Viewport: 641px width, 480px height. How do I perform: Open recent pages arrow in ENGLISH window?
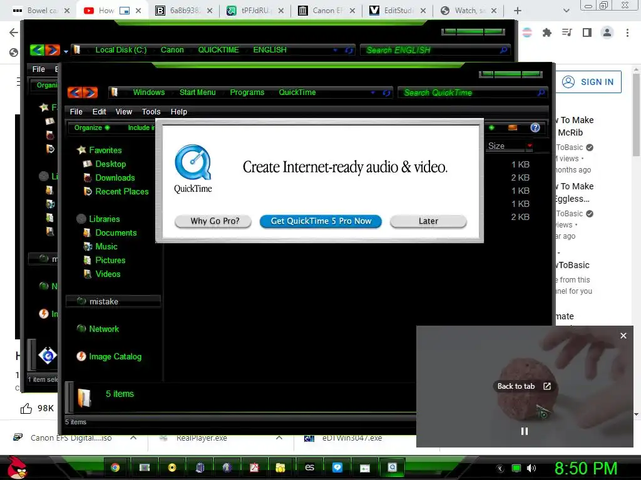[66, 51]
